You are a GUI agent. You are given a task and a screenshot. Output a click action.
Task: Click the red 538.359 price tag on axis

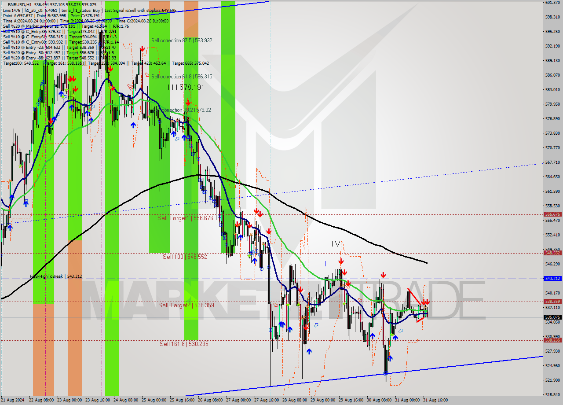point(552,302)
